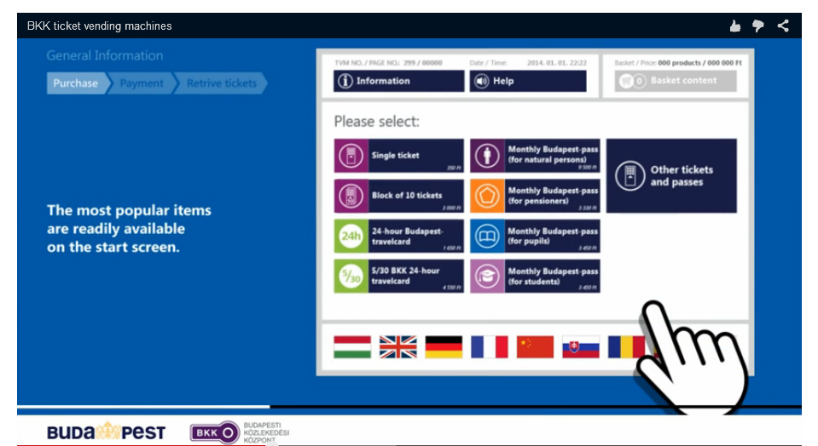
Task: Click the Retrive tickets step tab
Action: pyautogui.click(x=221, y=83)
